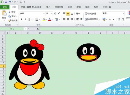
Task: Align text left
Action: (x=64, y=19)
